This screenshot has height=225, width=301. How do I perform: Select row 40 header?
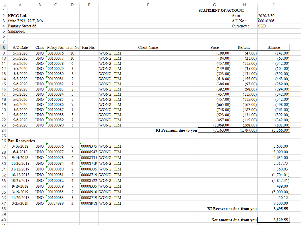click(x=4, y=220)
